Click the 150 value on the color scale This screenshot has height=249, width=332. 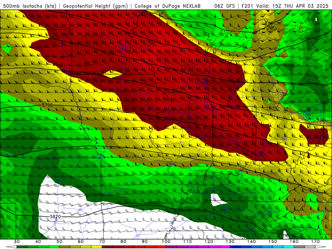273,242
